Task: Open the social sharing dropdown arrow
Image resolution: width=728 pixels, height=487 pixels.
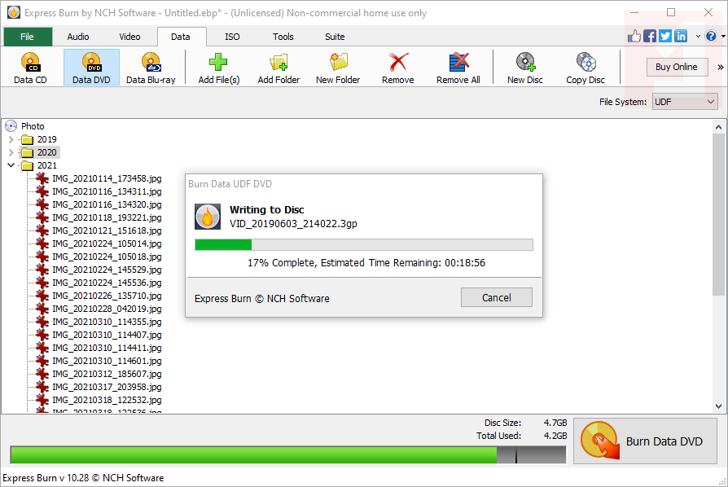Action: pyautogui.click(x=698, y=36)
